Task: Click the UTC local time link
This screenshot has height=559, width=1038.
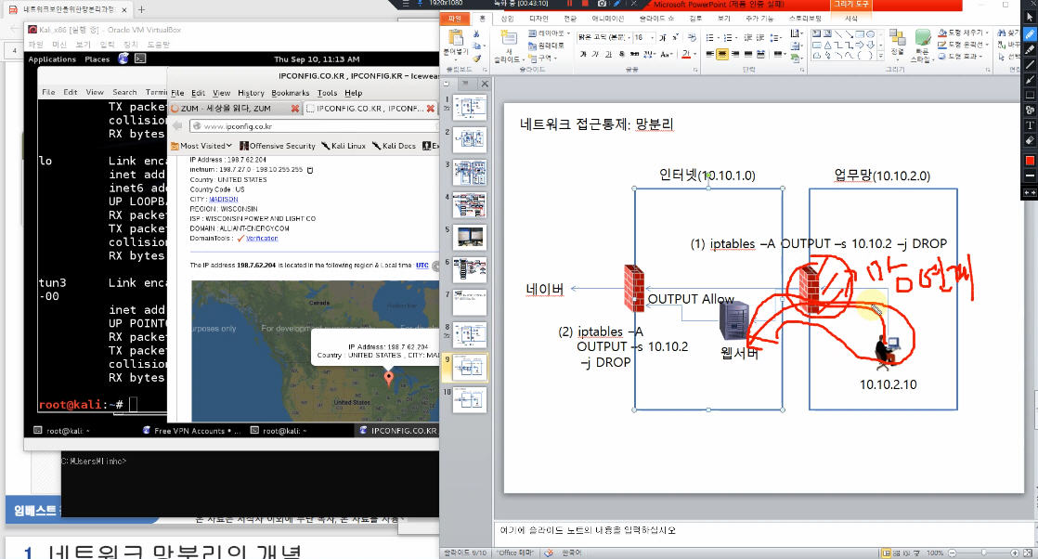Action: point(422,265)
